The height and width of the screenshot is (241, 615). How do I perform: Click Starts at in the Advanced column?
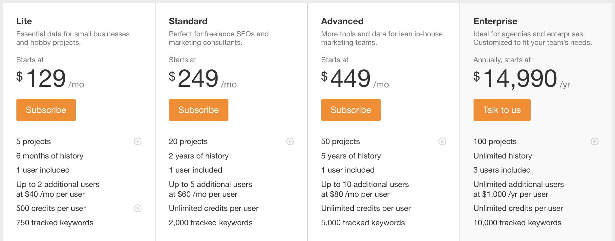pos(334,60)
